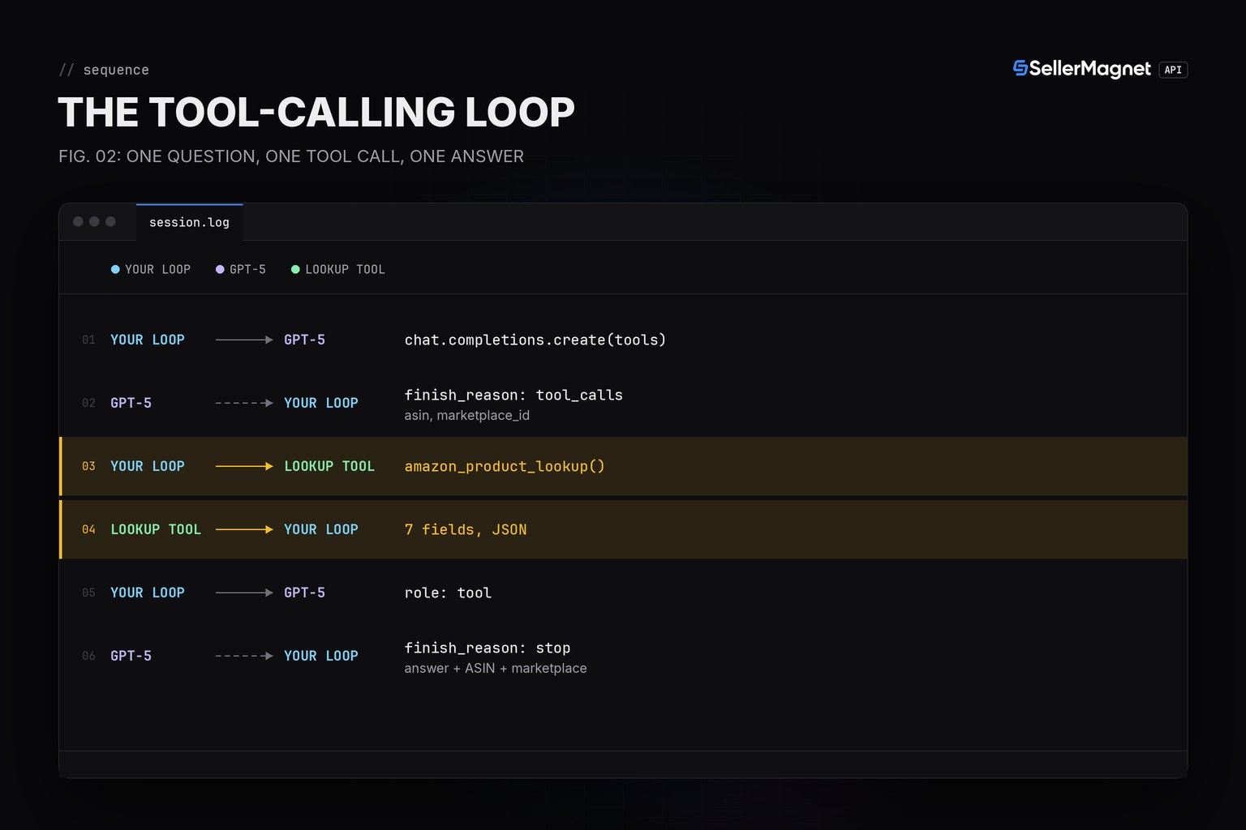Click the green LOOKUP TOOL legend dot
Viewport: 1246px width, 830px height.
[295, 269]
